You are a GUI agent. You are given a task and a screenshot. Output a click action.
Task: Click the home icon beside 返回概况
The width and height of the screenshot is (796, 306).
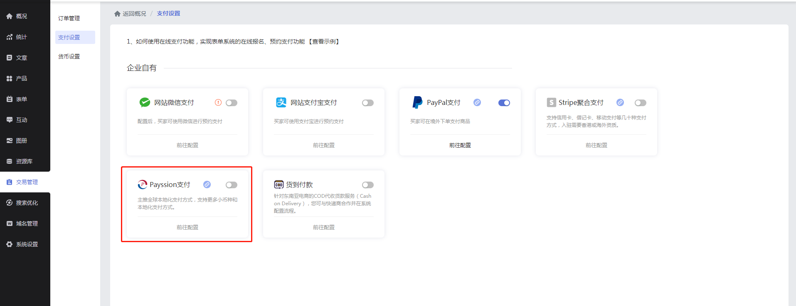[x=117, y=14]
